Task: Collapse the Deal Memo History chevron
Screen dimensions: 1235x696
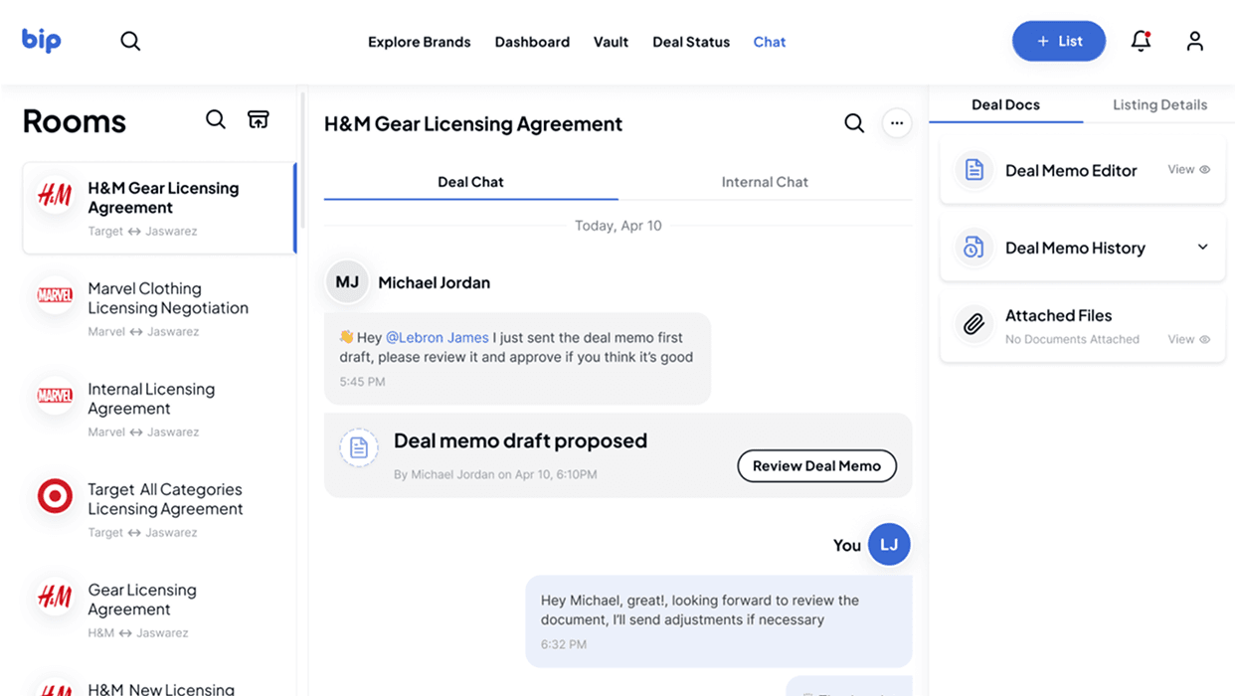Action: point(1202,247)
